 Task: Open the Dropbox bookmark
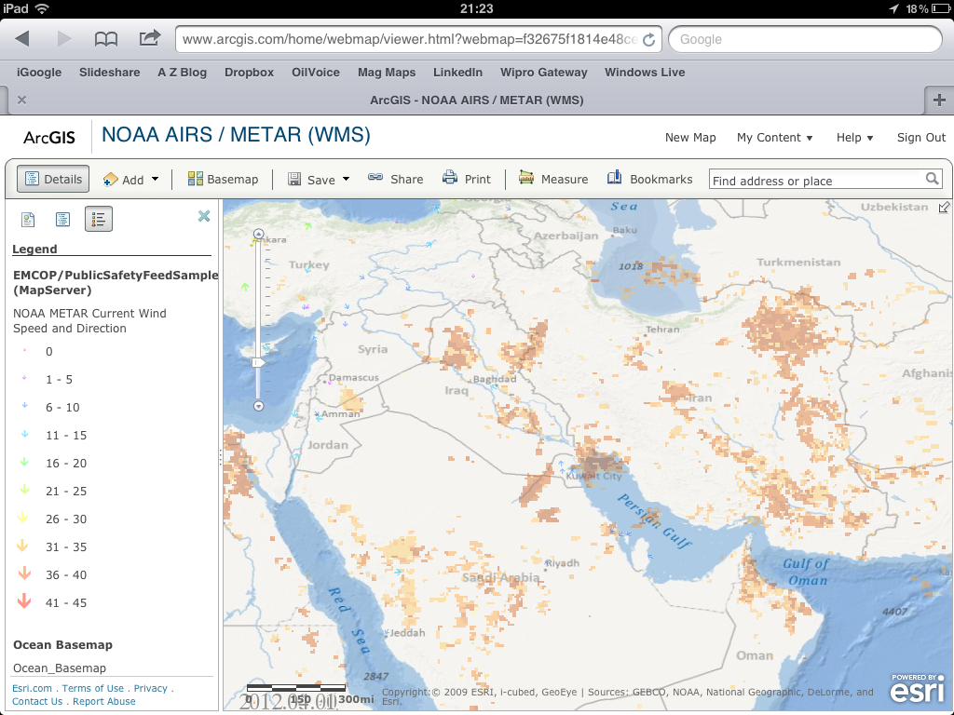point(249,73)
